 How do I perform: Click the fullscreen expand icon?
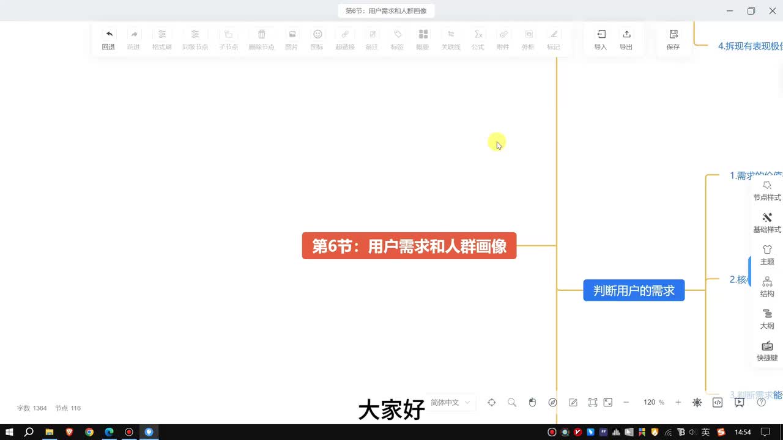pos(608,402)
